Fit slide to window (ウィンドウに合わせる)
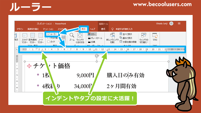The width and height of the screenshot is (201, 113). 80,38
